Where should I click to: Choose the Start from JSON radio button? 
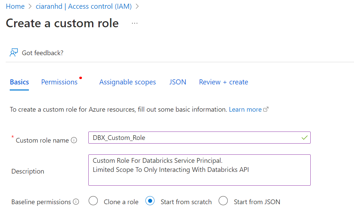223,201
